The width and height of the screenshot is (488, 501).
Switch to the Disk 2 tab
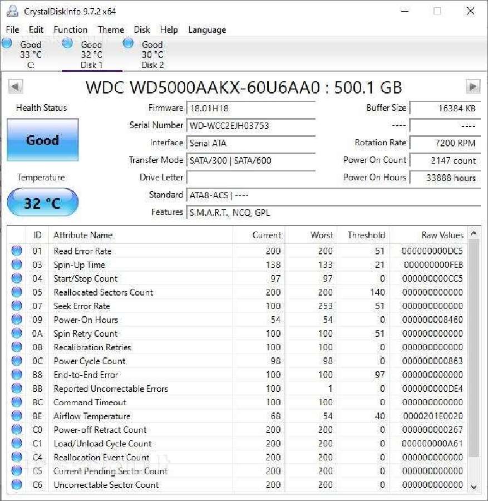pyautogui.click(x=152, y=55)
